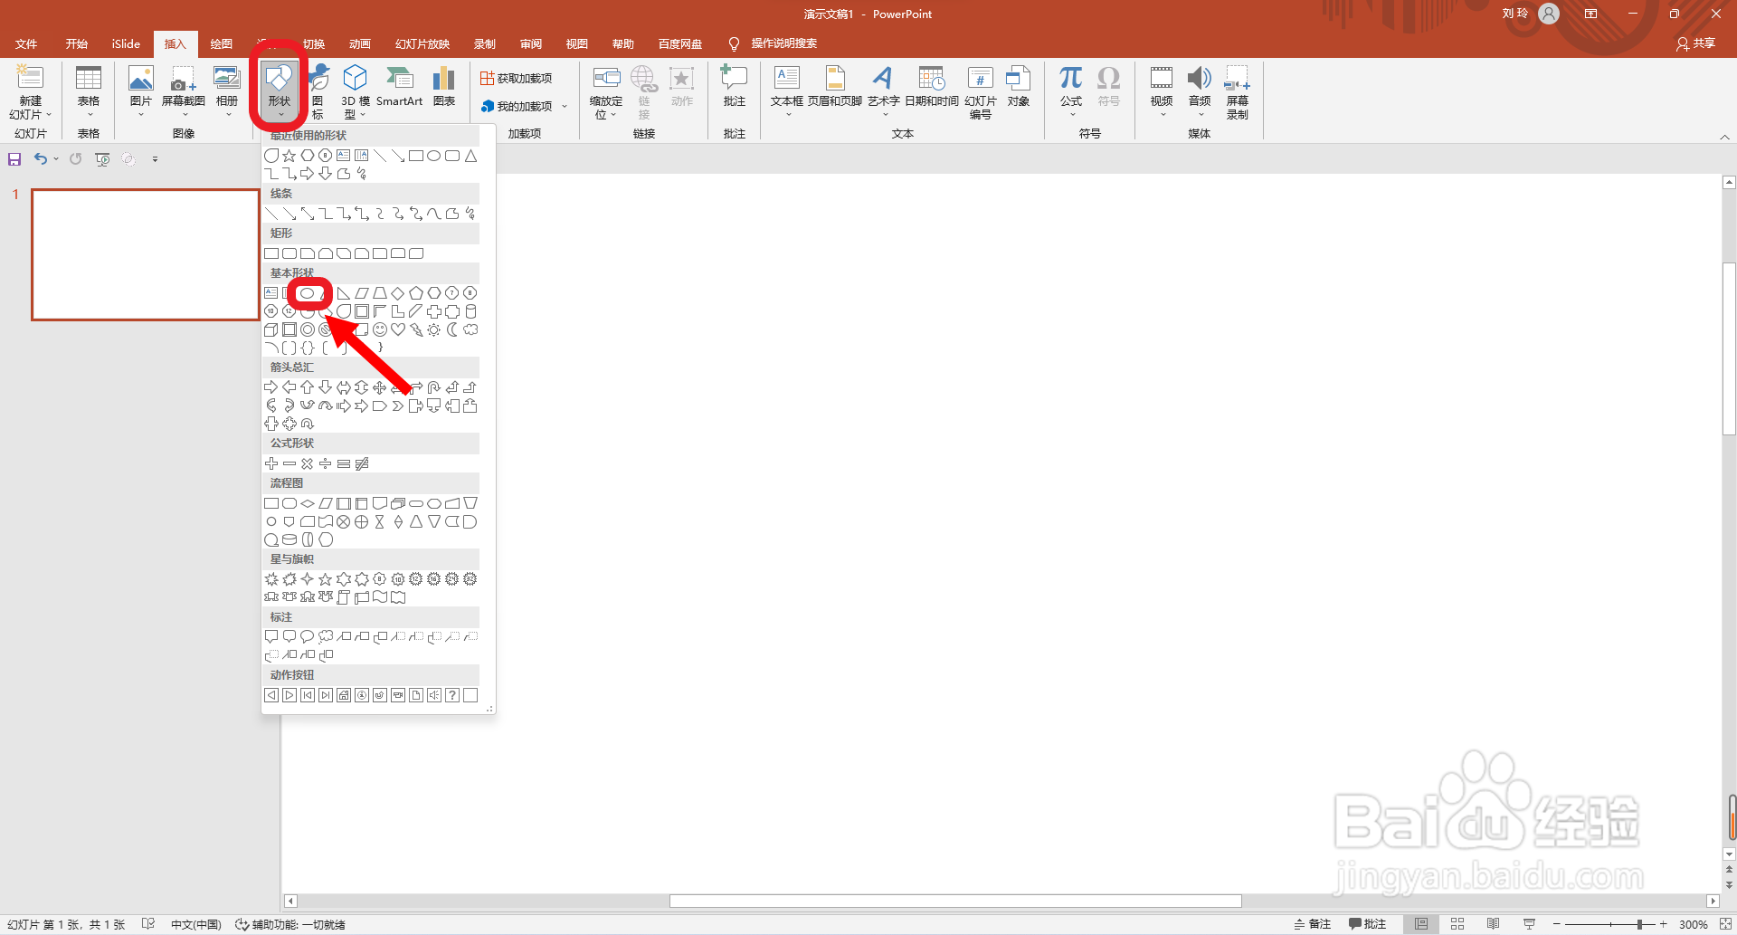Image resolution: width=1737 pixels, height=935 pixels.
Task: Open the customize quick access toolbar dropdown
Action: 155,159
